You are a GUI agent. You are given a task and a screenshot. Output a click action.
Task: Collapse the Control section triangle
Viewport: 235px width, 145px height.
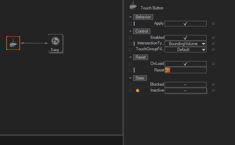pyautogui.click(x=130, y=31)
